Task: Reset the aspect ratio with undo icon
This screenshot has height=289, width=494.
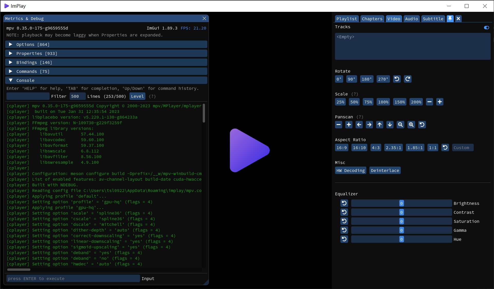Action: [x=445, y=148]
